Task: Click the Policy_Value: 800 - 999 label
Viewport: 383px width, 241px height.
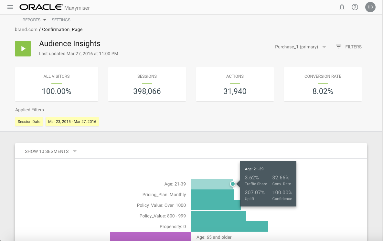Action: pos(163,216)
